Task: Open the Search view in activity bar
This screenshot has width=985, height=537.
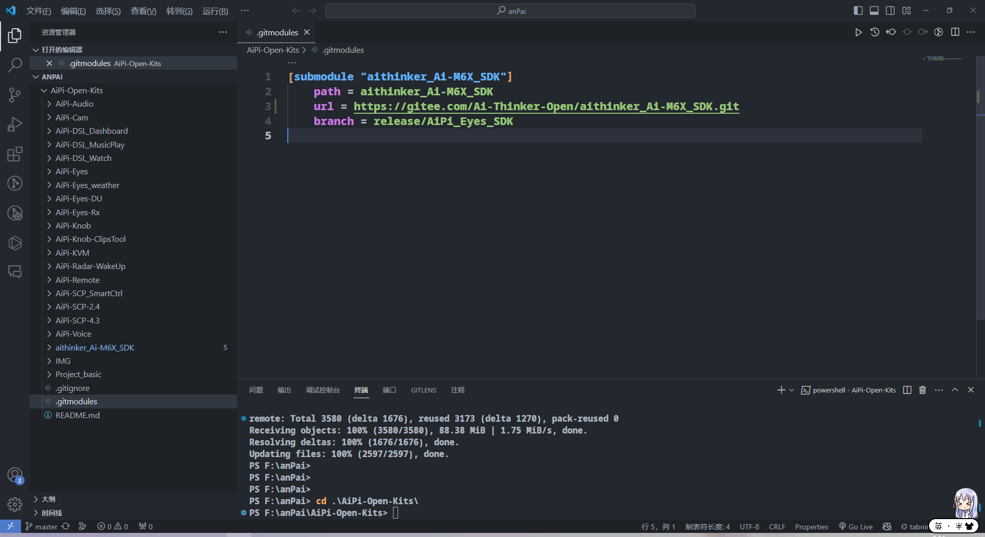Action: coord(15,65)
